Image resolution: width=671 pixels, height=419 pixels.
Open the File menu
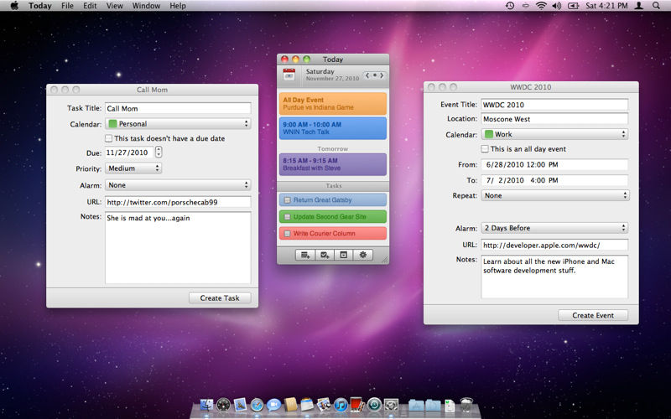[x=67, y=6]
